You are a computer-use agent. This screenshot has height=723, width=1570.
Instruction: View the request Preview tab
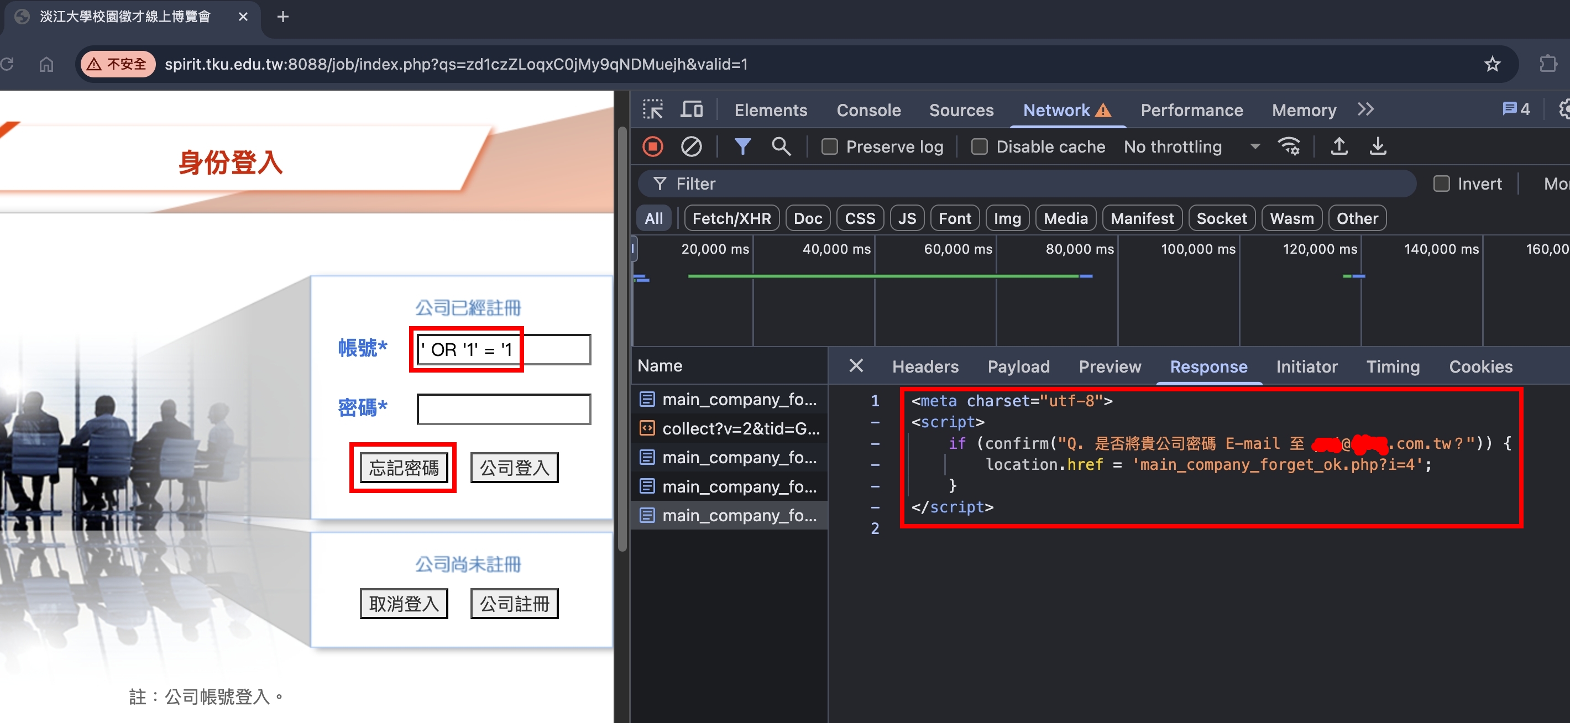[x=1110, y=366]
